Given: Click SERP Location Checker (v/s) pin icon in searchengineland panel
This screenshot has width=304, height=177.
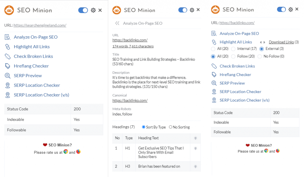Looking at the screenshot, I should coord(7,95).
